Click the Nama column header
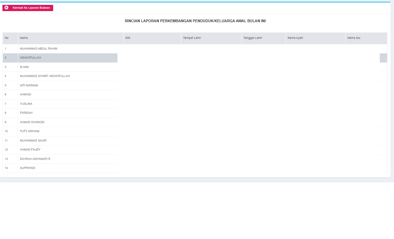This screenshot has width=394, height=239. [23, 38]
